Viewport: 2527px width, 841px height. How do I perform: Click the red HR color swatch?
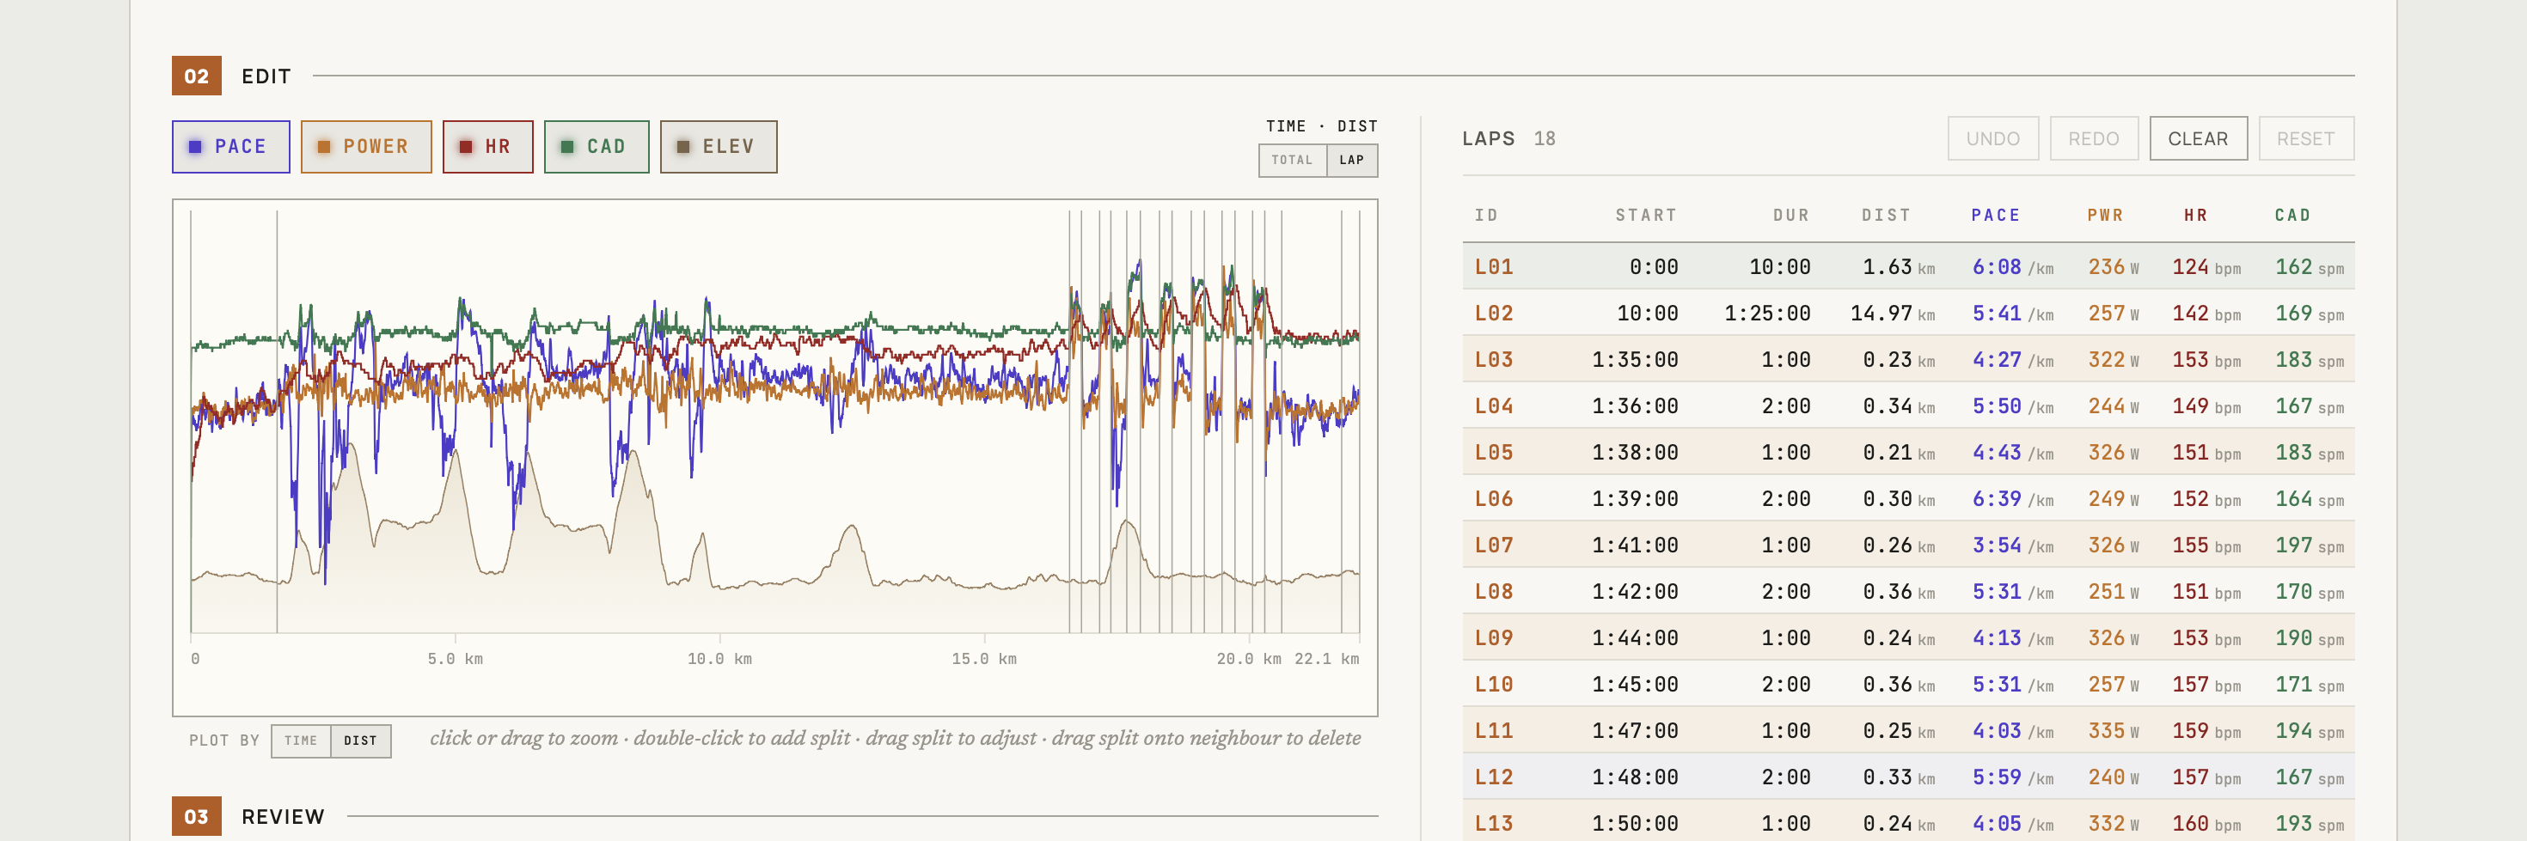[466, 147]
